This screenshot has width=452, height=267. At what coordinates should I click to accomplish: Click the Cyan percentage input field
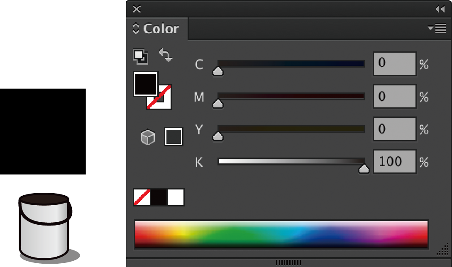click(394, 64)
